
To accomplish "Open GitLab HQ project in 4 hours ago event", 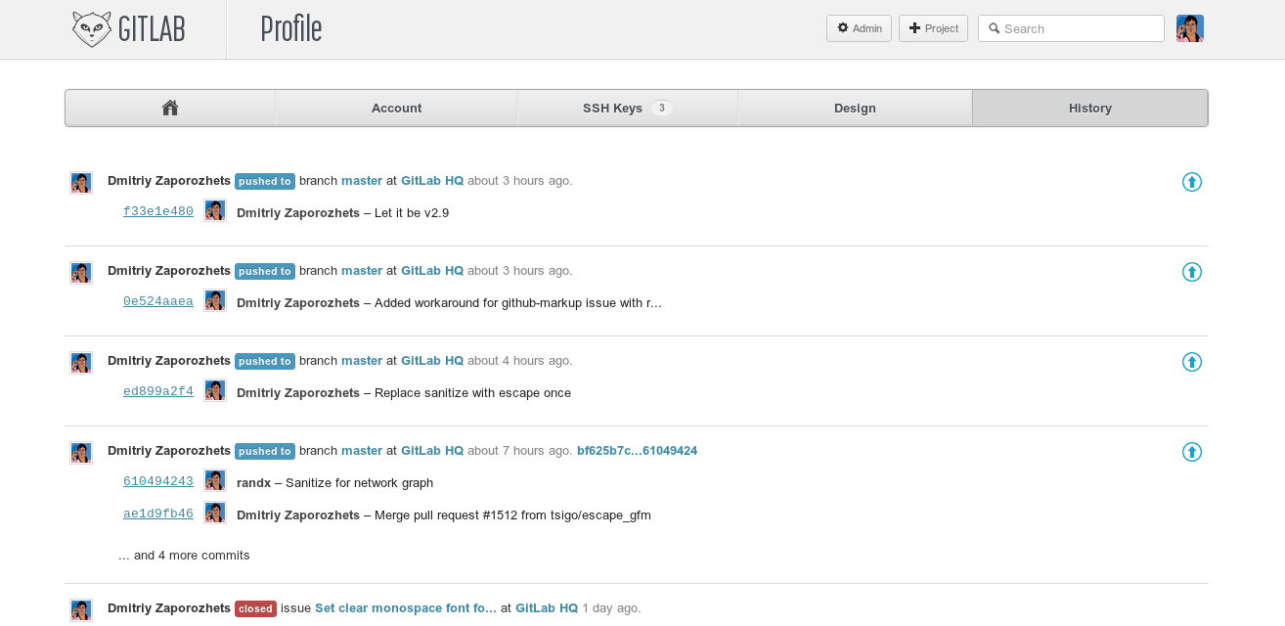I will pos(432,361).
